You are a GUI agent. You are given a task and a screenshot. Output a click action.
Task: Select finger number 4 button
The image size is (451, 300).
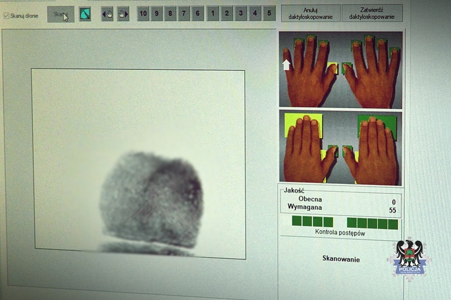(x=255, y=13)
